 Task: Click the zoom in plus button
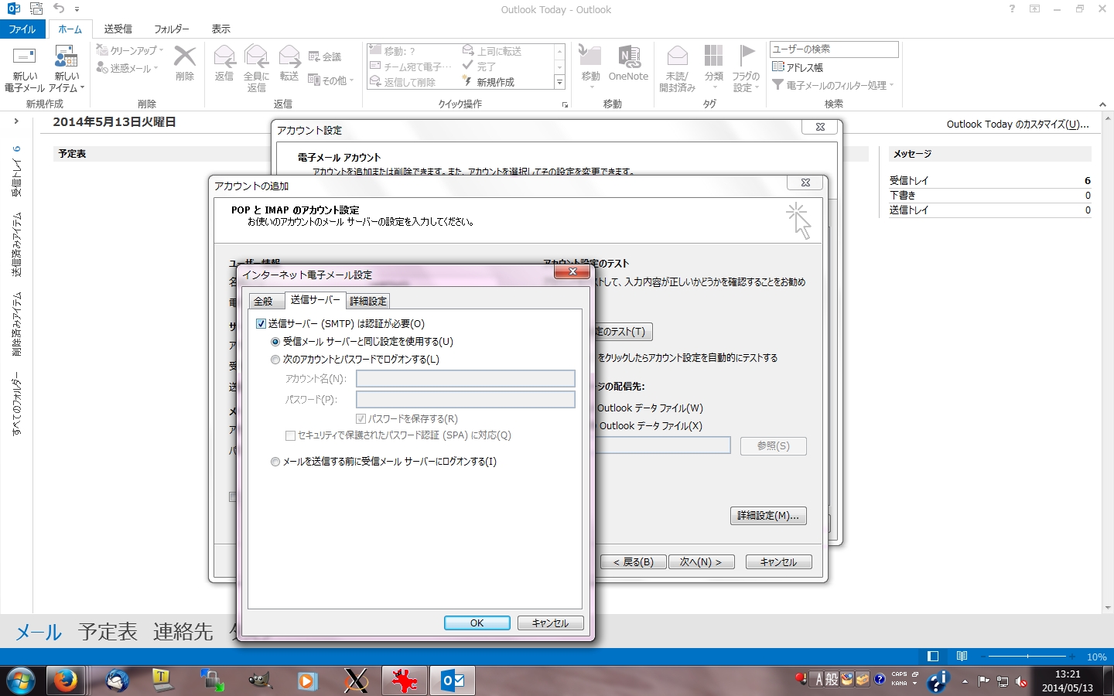pos(1073,657)
